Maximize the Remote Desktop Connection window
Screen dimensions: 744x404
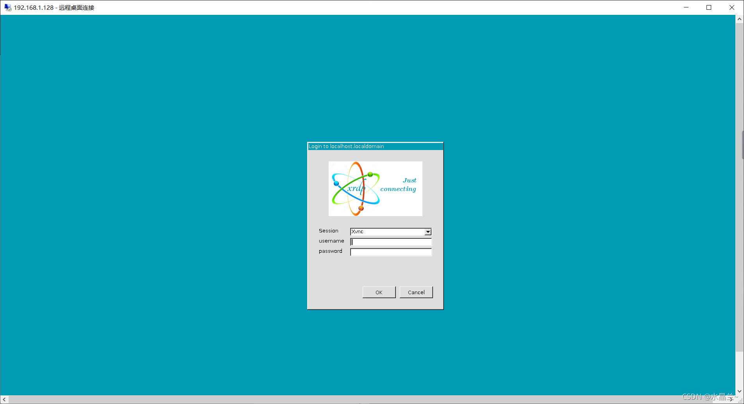[x=709, y=7]
